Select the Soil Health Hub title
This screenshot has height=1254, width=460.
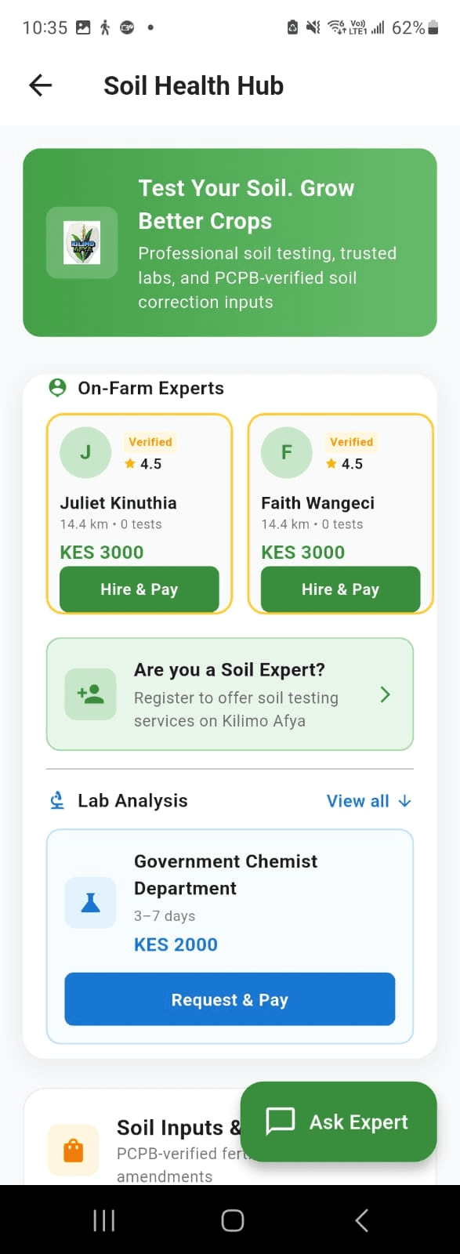[194, 85]
